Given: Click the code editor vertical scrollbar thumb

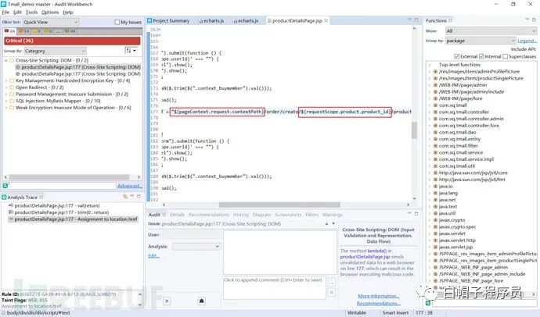Looking at the screenshot, I should 414,130.
